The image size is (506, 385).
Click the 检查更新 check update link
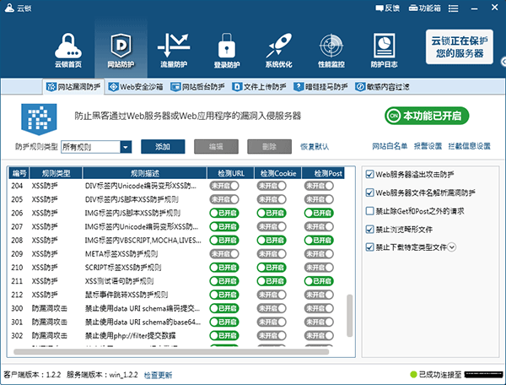158,374
